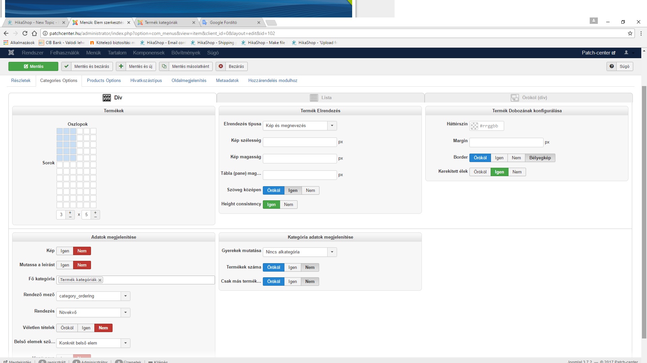Reload the page in the browser
This screenshot has height=363, width=647.
25,33
